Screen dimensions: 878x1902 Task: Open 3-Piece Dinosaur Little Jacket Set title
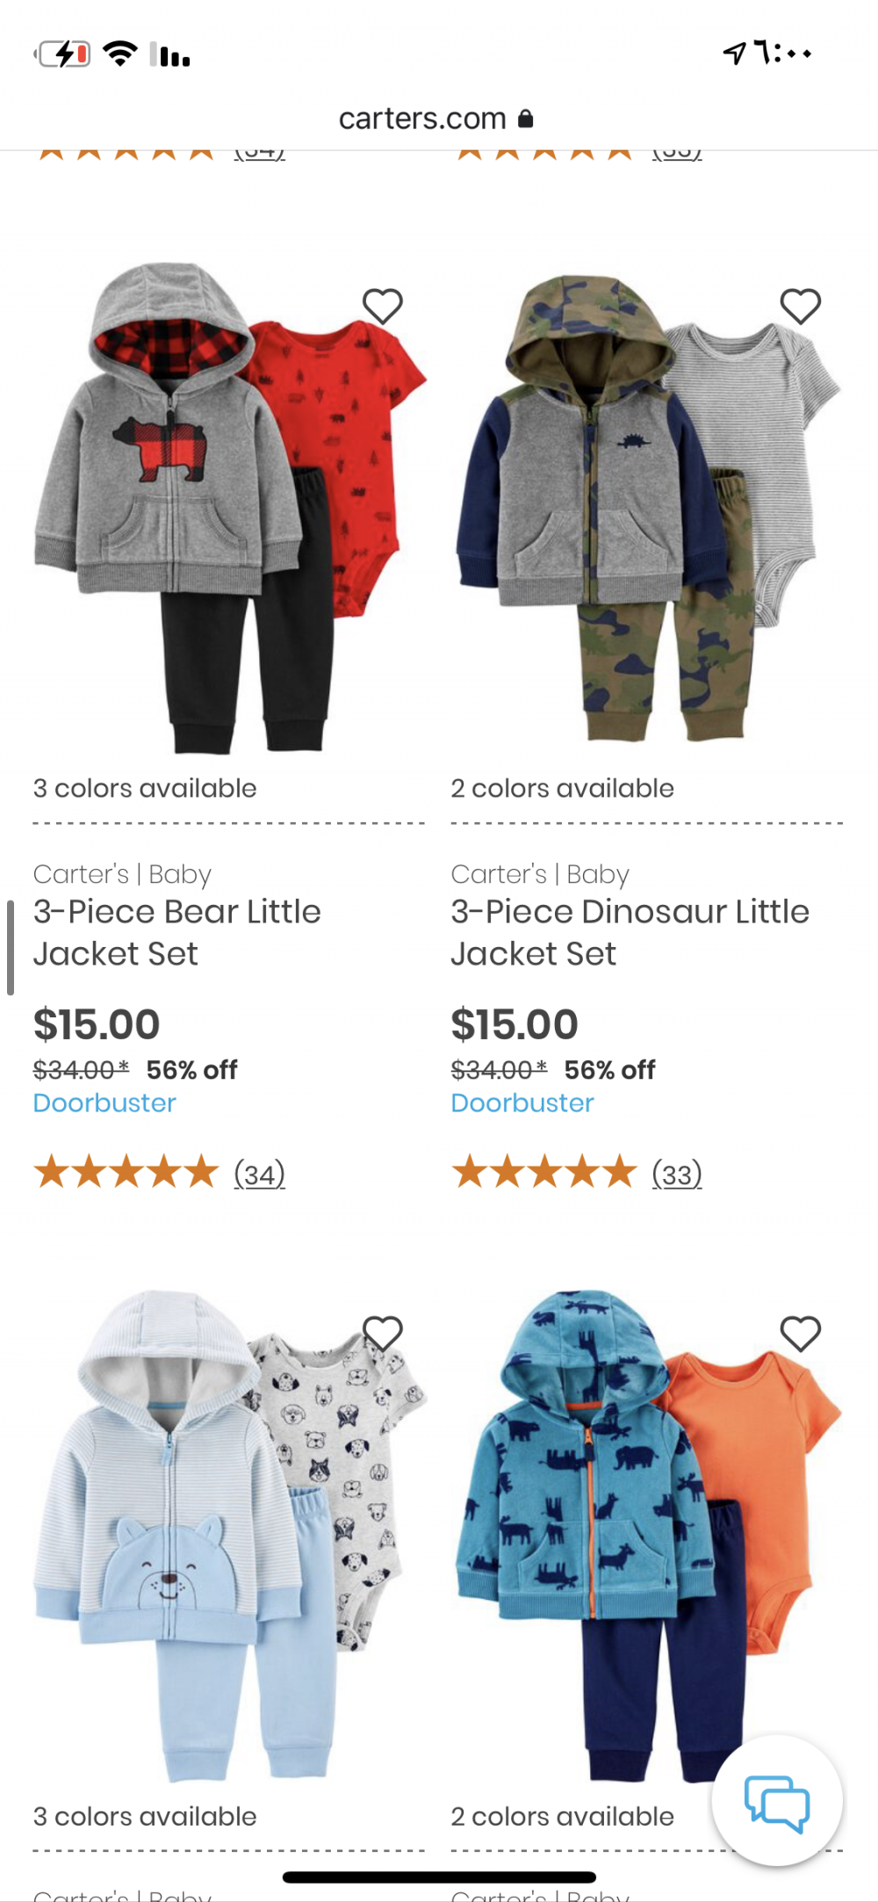pyautogui.click(x=630, y=932)
